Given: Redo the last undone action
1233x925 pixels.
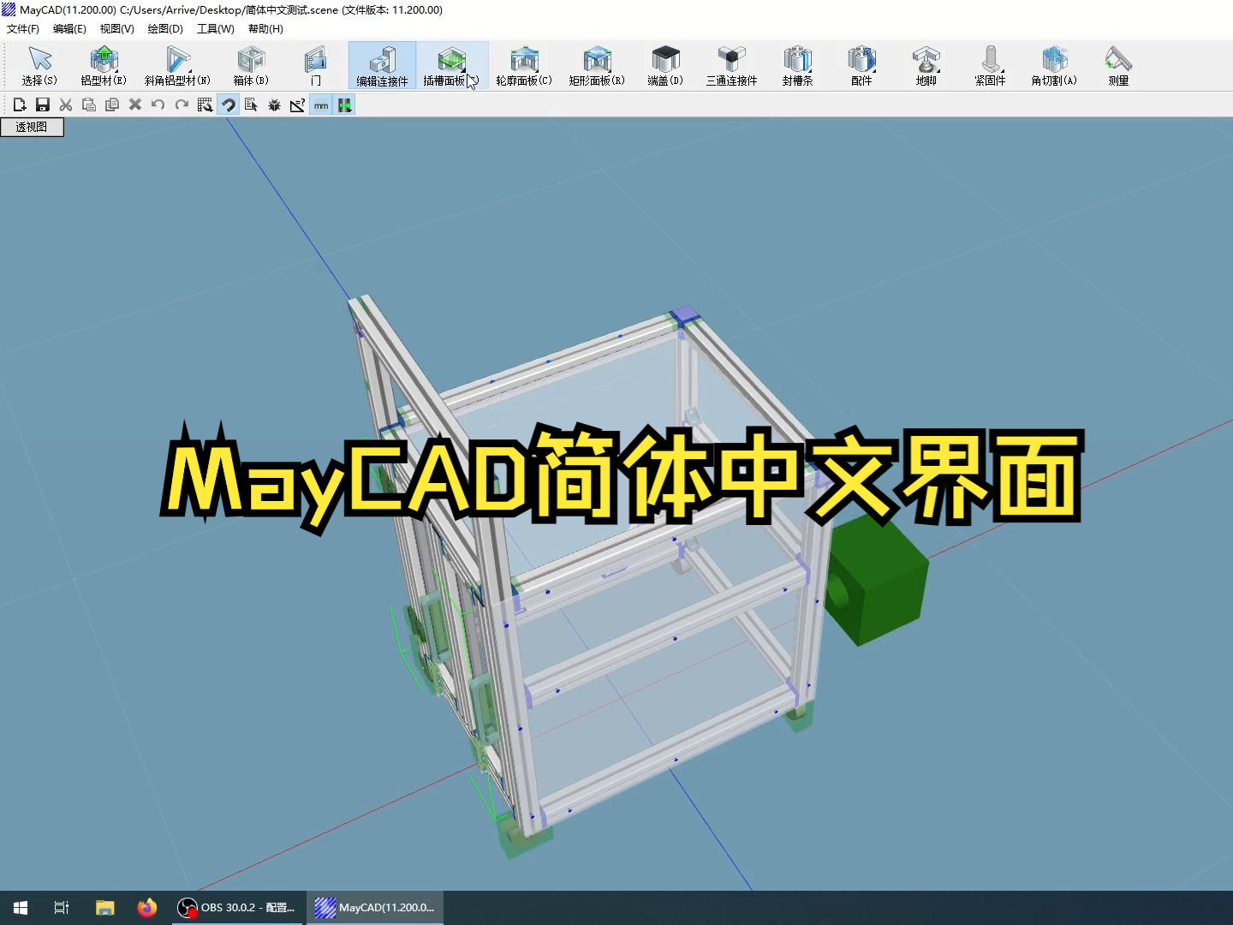Looking at the screenshot, I should (x=182, y=104).
